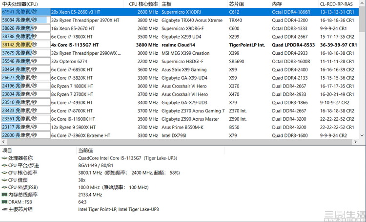The height and width of the screenshot is (222, 366).
Task: Select the 6x Core i7-7800X HT row
Action: 180,37
